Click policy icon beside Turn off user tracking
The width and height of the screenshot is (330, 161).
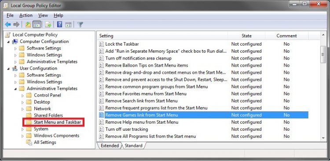tap(102, 129)
